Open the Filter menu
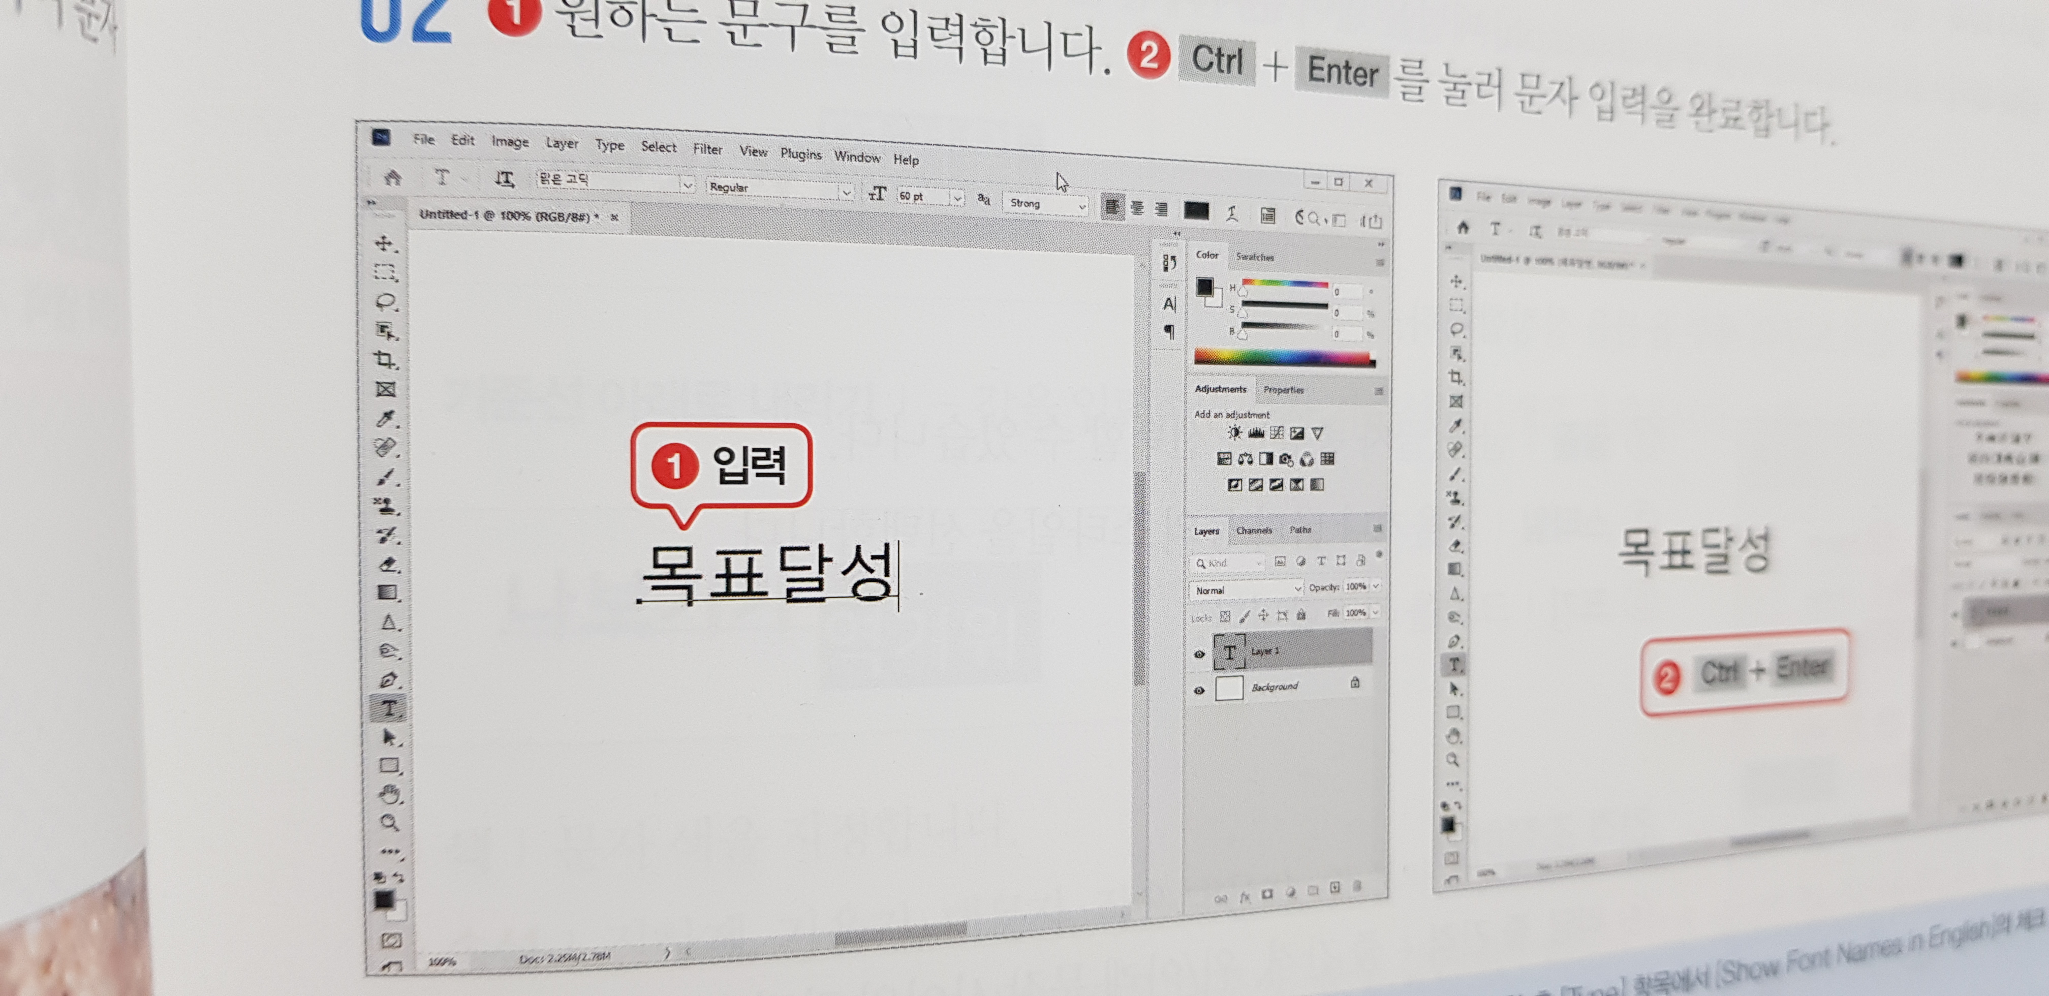The height and width of the screenshot is (996, 2049). [x=707, y=149]
